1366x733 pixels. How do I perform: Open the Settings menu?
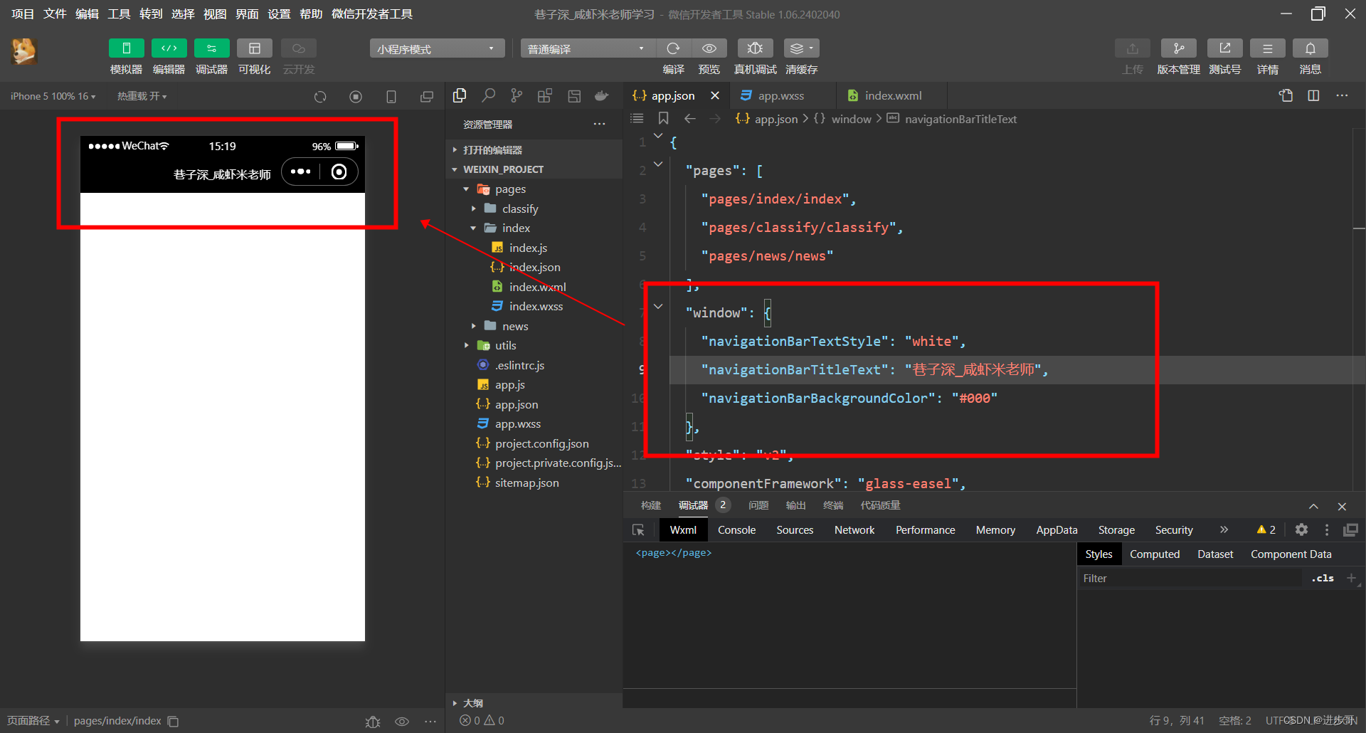(279, 14)
